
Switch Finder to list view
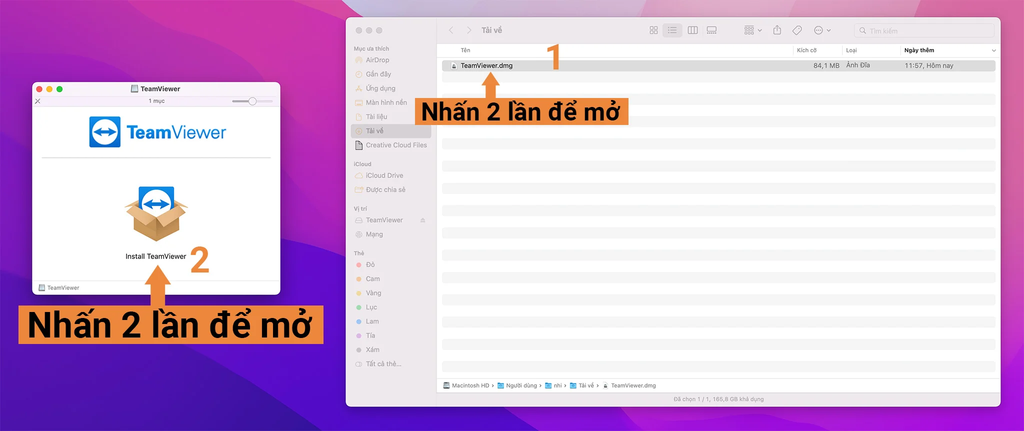tap(672, 30)
